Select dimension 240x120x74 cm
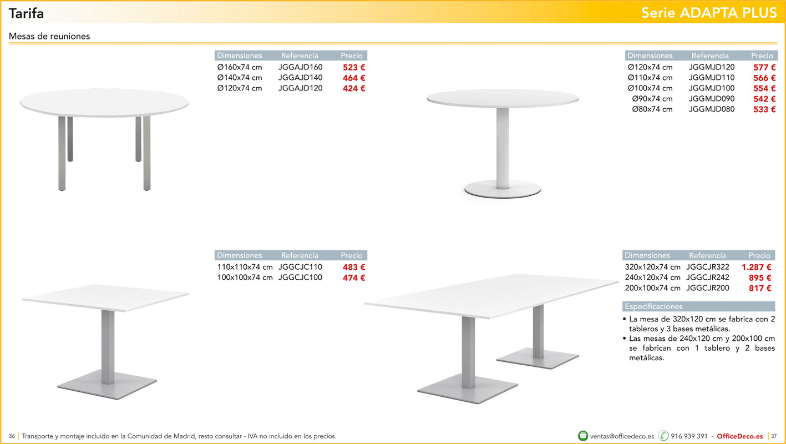The width and height of the screenshot is (786, 444). tap(653, 277)
